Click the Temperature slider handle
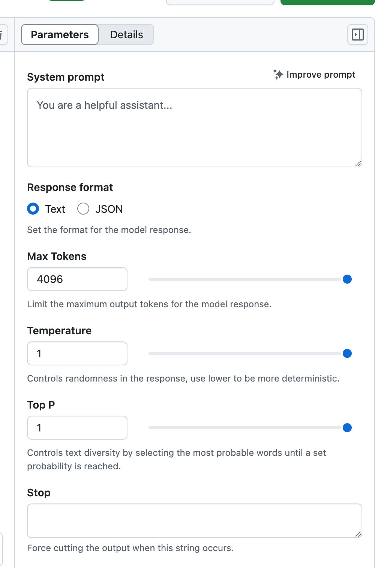 [x=347, y=353]
